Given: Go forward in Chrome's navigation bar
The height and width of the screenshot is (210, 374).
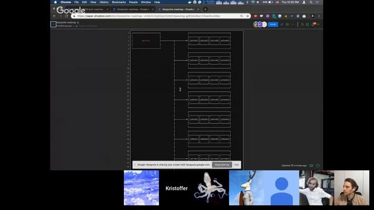Looking at the screenshot, I should point(61,16).
